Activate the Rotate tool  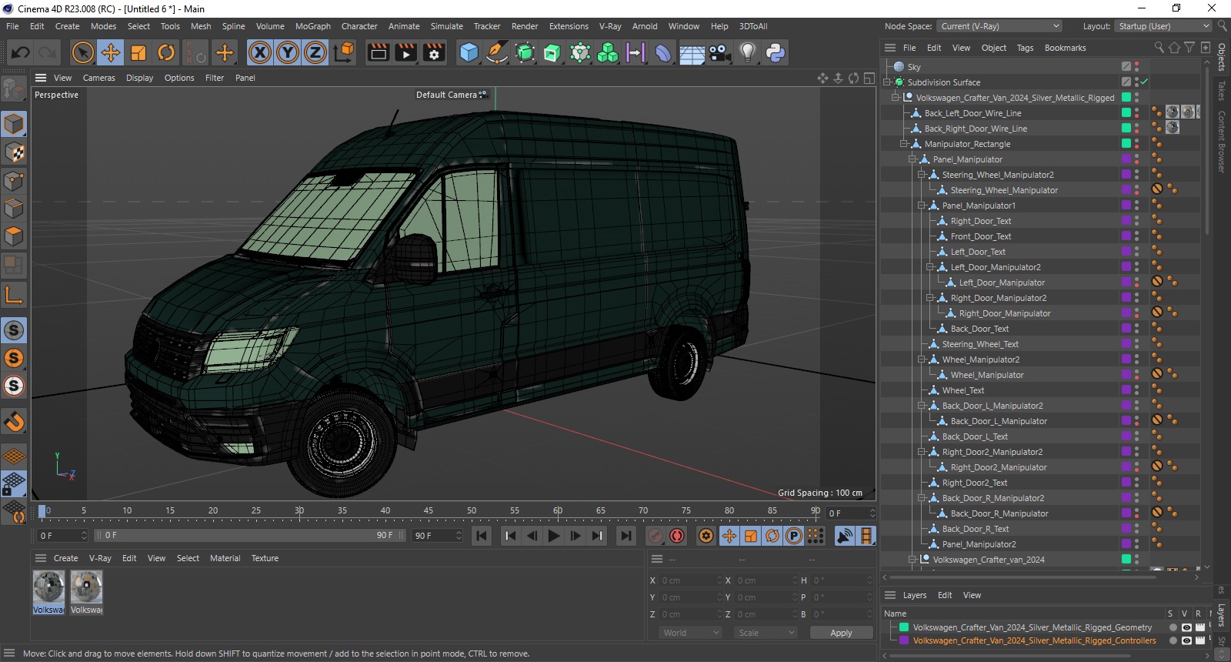166,52
